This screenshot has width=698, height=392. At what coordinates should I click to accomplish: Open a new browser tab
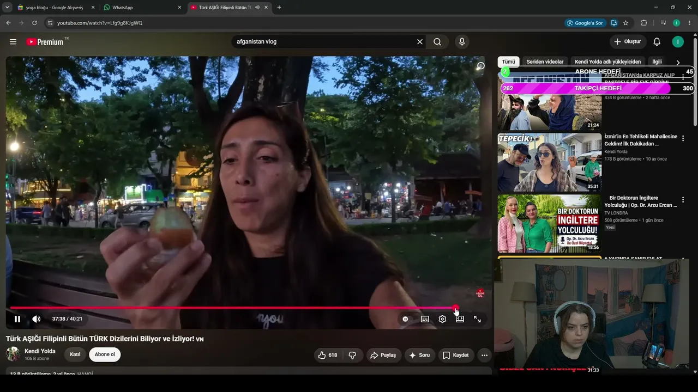[x=279, y=8]
